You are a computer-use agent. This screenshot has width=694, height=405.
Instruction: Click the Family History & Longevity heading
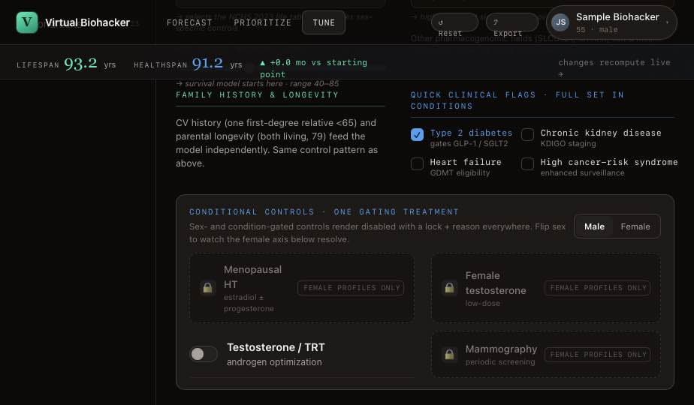click(x=257, y=94)
